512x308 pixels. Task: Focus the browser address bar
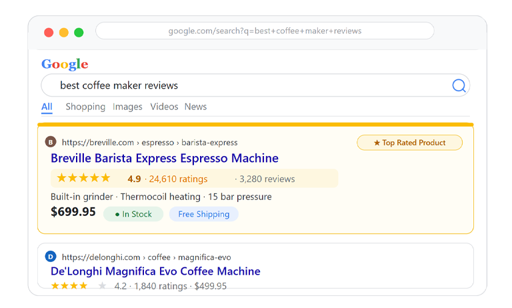(x=265, y=31)
